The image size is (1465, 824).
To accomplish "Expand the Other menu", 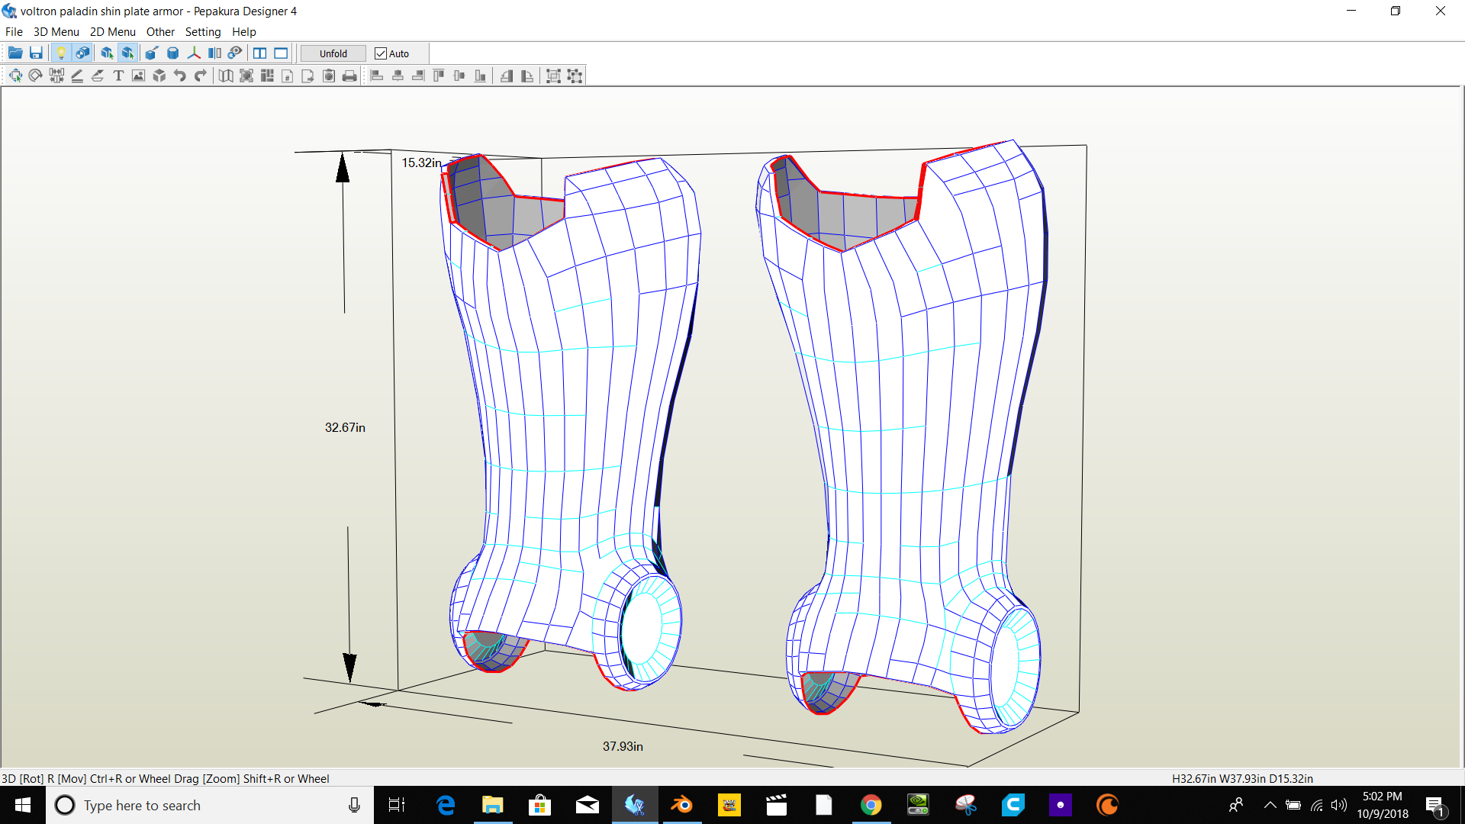I will [x=160, y=32].
